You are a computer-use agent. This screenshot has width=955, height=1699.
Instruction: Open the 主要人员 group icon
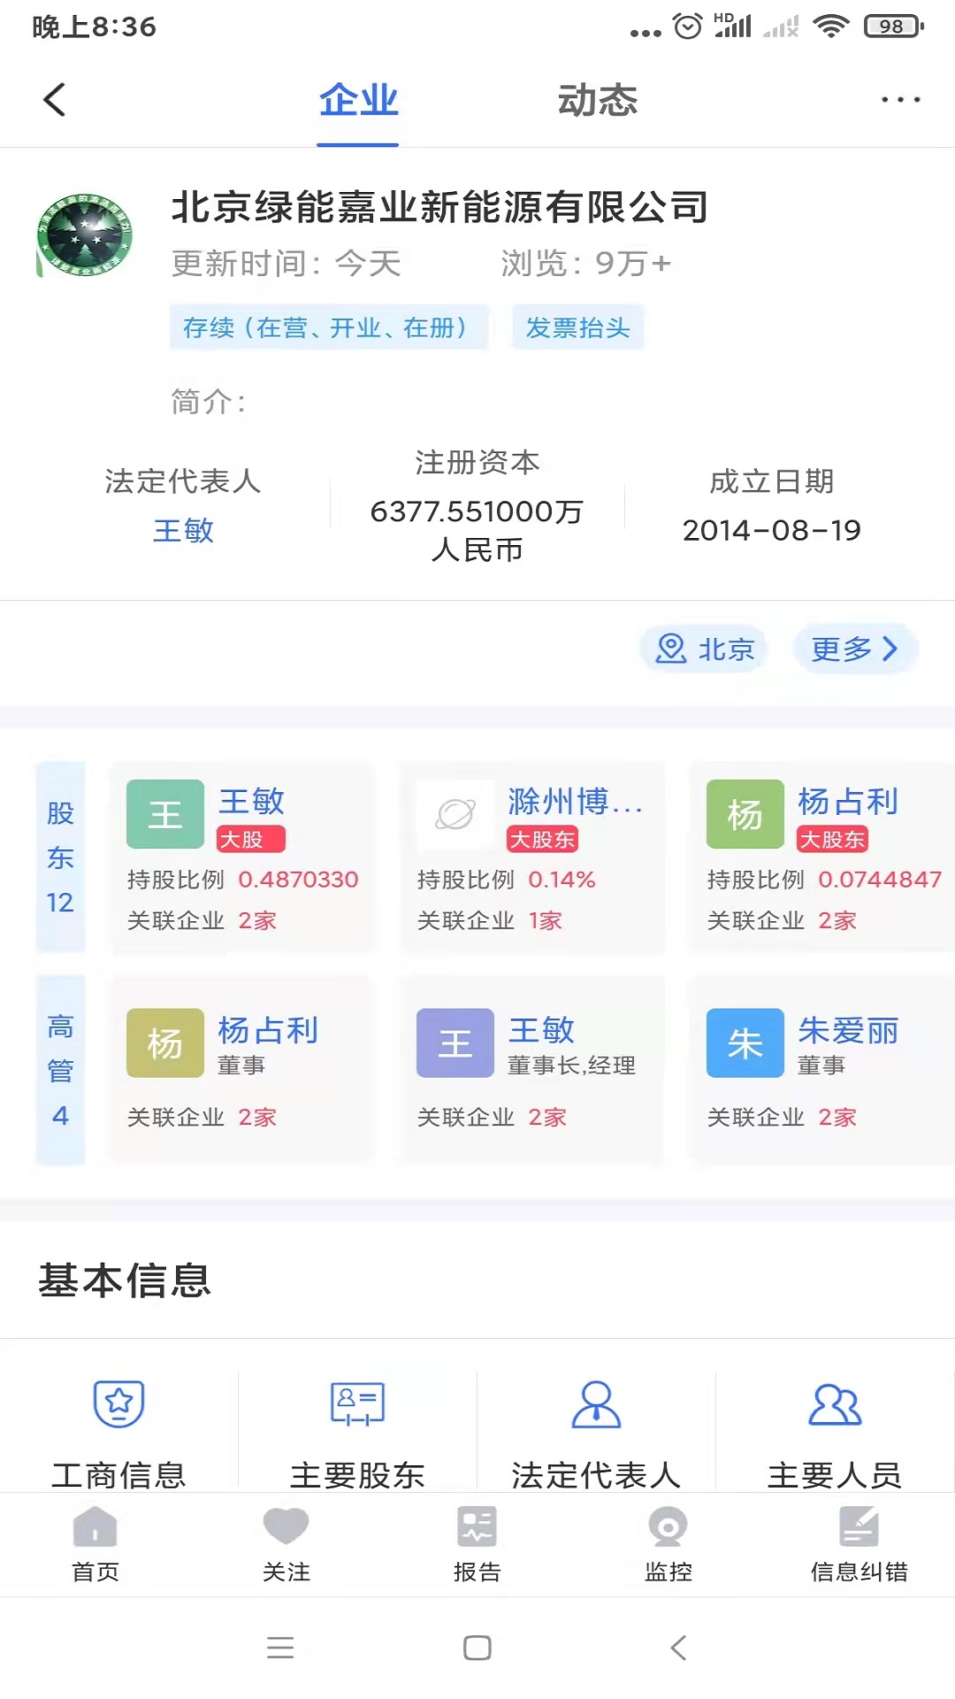point(835,1404)
